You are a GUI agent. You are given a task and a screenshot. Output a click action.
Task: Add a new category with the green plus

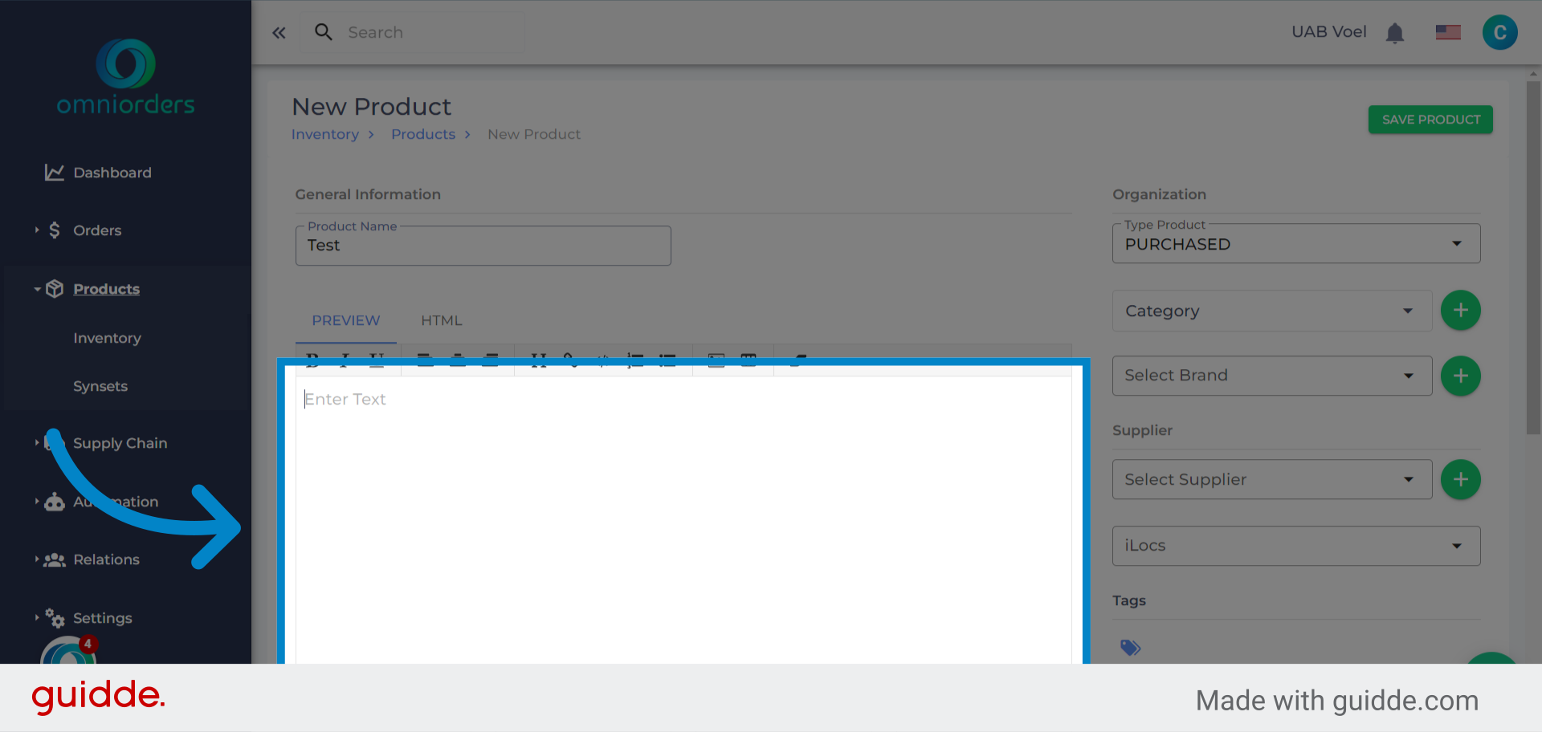[1461, 310]
